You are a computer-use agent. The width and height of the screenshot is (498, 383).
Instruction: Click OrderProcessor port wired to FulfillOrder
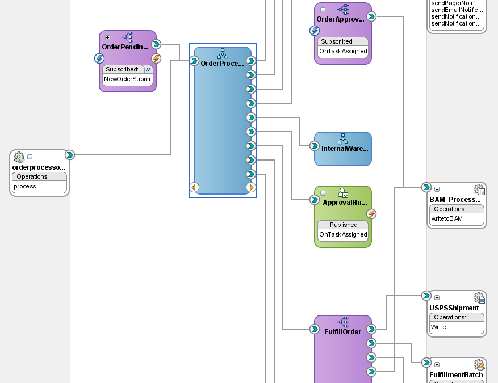pyautogui.click(x=251, y=146)
